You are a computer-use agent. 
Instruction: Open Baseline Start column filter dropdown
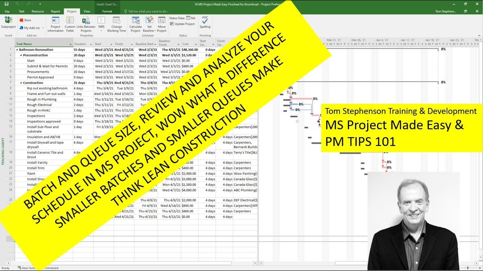[x=155, y=44]
